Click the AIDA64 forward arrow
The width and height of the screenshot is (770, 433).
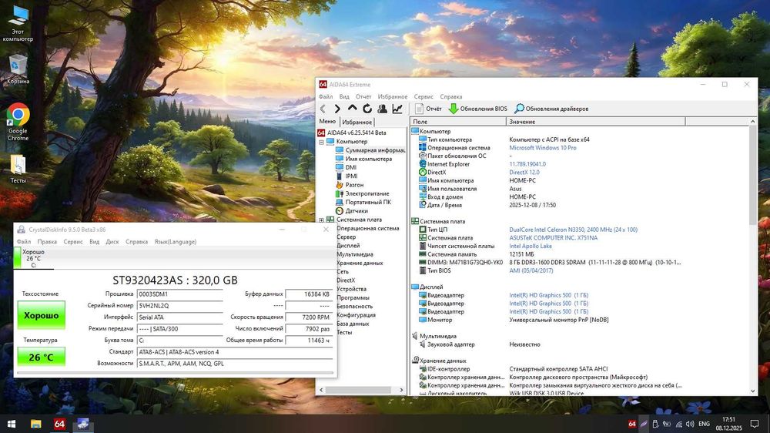pos(337,109)
